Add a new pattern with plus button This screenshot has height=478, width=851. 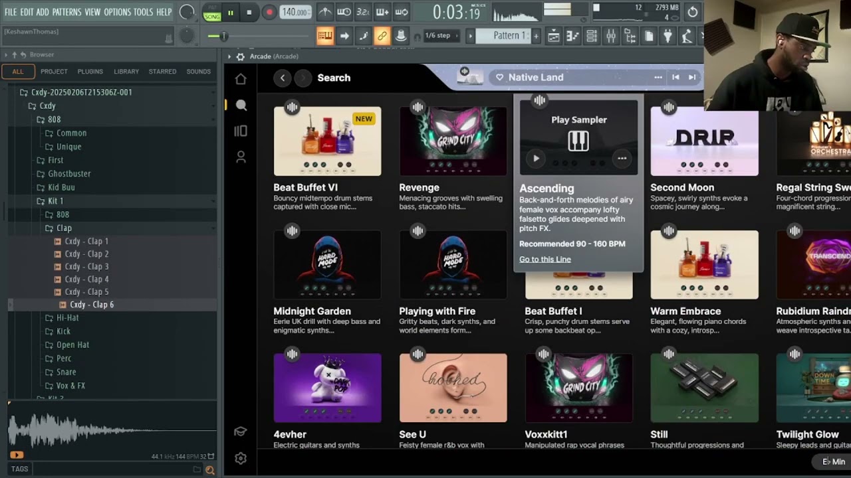[x=536, y=36]
